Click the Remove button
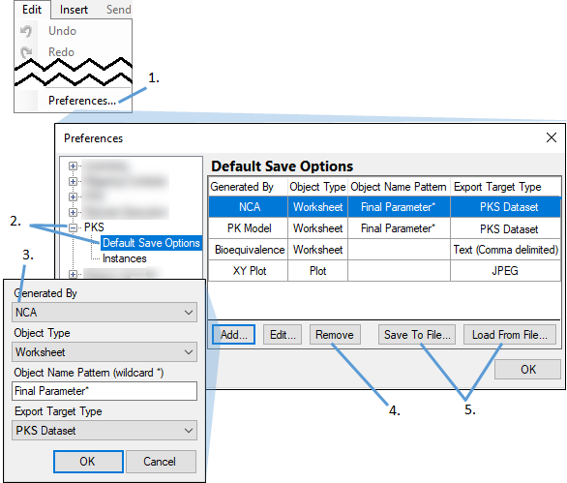Image resolution: width=567 pixels, height=483 pixels. click(335, 335)
